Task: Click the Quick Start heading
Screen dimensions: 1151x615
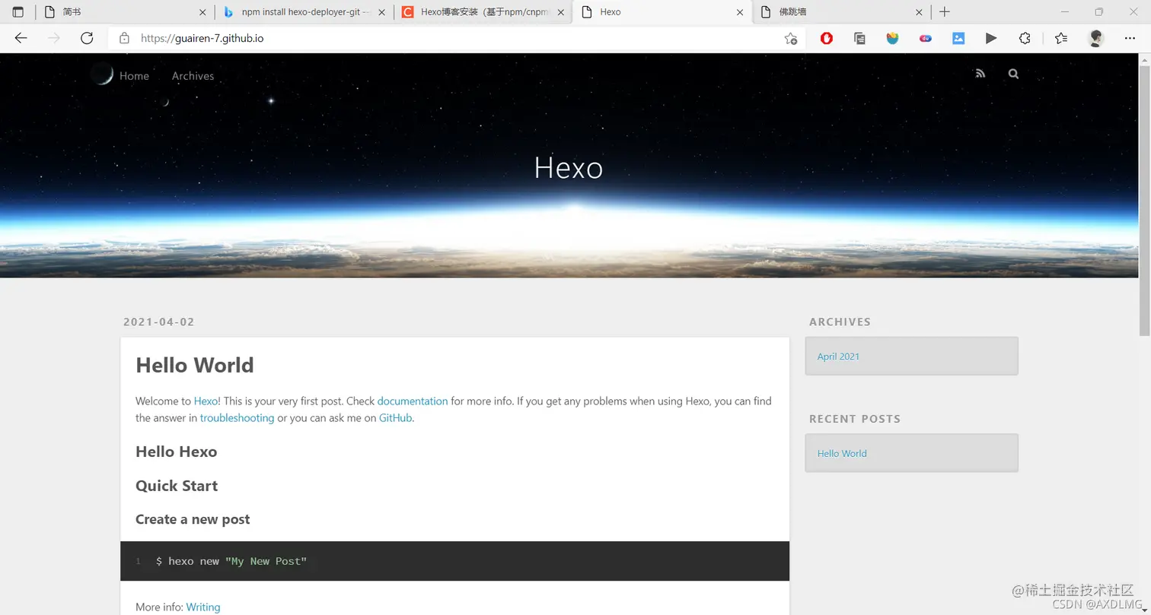Action: 177,486
